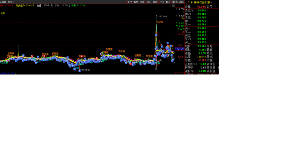The image size is (283, 159).
Task: Click the T marker at the 112.900 low
Action: (80, 71)
